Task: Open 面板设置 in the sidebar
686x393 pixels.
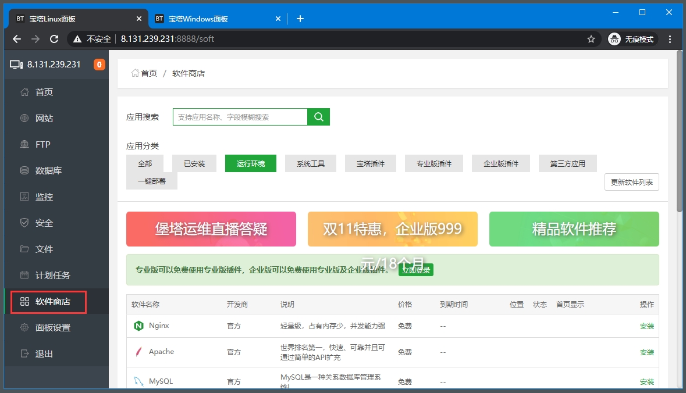Action: 53,327
